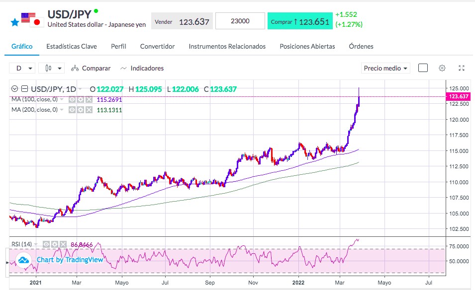Viewport: 475px width, 290px height.
Task: Open RSI (14) settings gear
Action: click(55, 244)
